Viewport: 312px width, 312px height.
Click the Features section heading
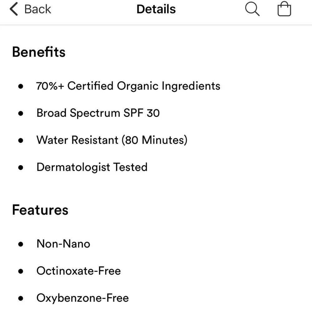(x=40, y=210)
